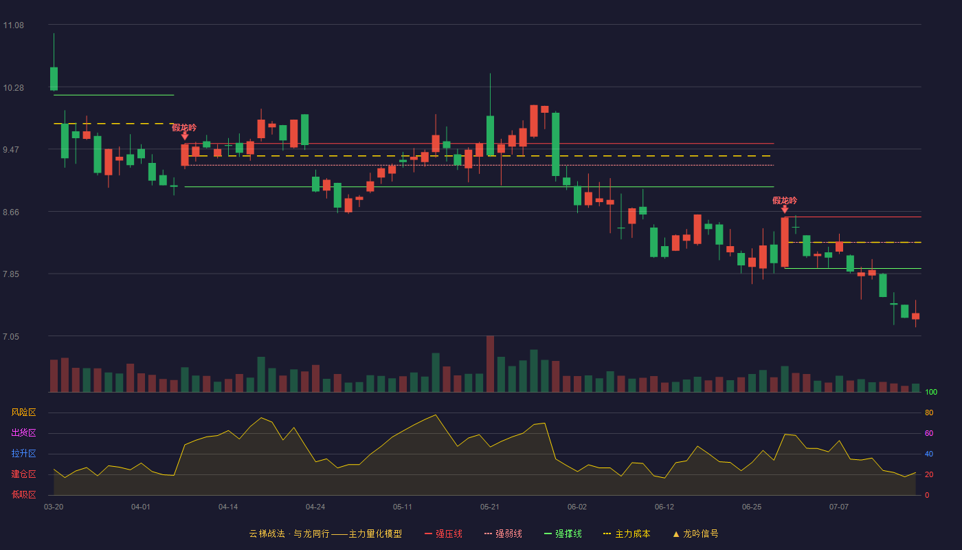Toggle the 强撑线 legend entry
The width and height of the screenshot is (962, 550).
pyautogui.click(x=563, y=533)
